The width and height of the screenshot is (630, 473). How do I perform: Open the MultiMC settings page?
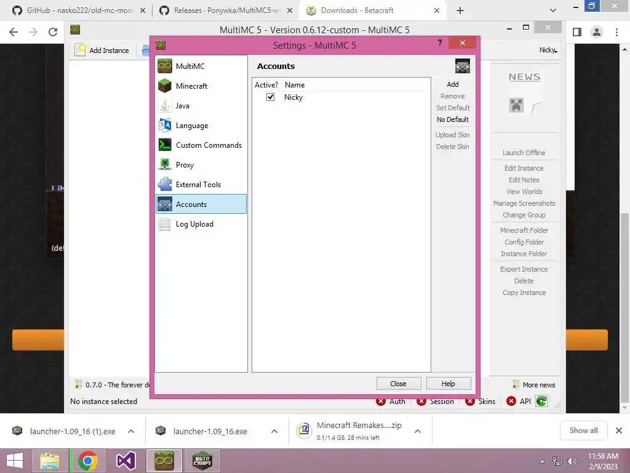coord(201,66)
